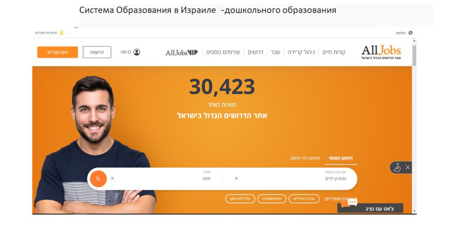This screenshot has height=252, width=449.
Task: Open the ניהול קריירה menu item
Action: tap(301, 52)
